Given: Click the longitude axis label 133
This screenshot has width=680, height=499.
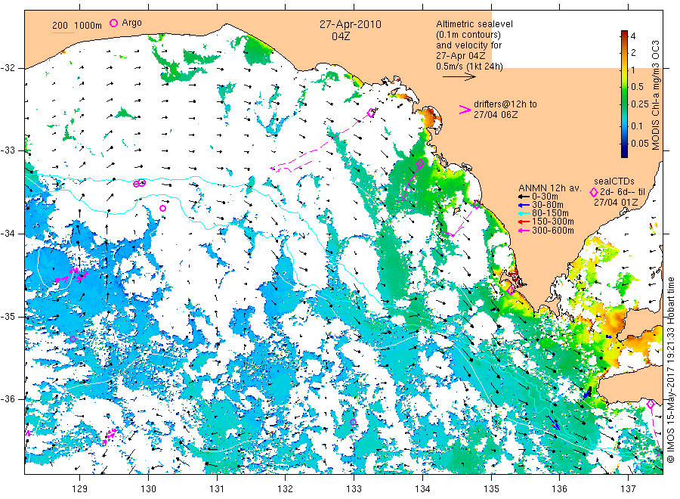Looking at the screenshot, I should [x=354, y=489].
